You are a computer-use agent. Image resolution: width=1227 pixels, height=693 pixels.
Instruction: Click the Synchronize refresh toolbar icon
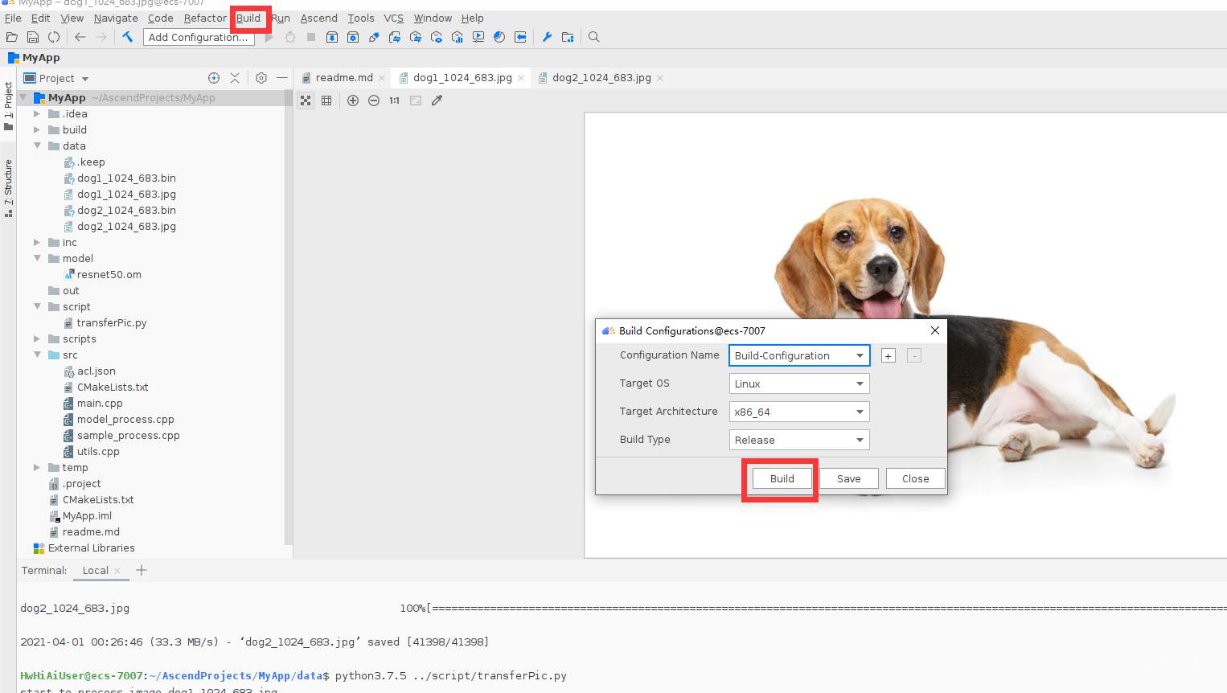click(x=54, y=37)
